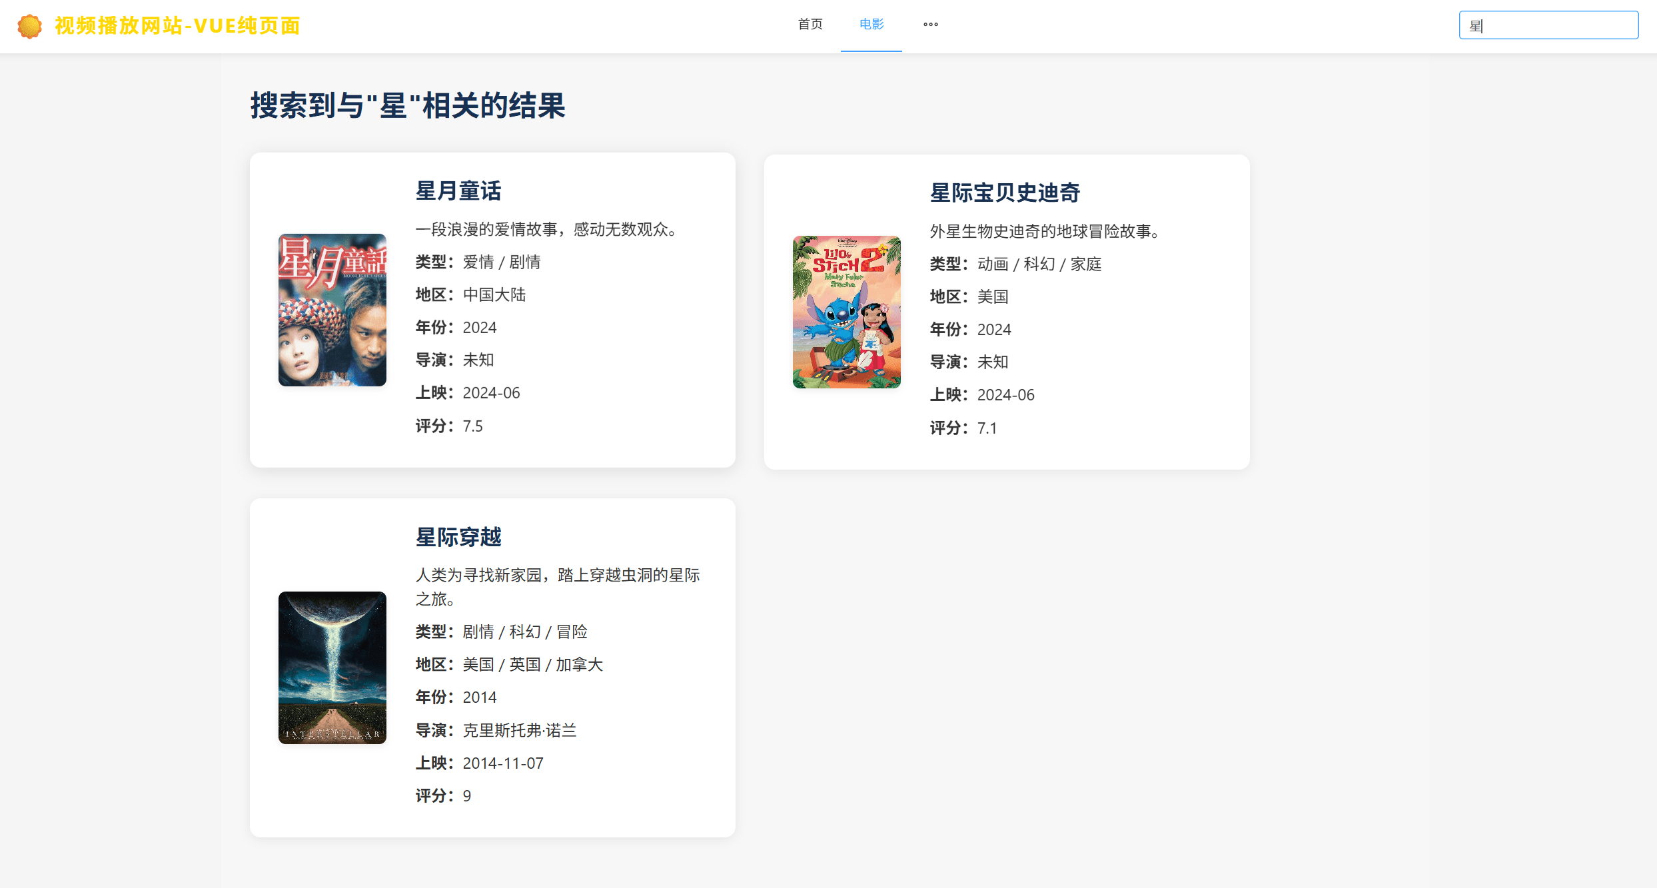Switch to the 首页 tab

810,24
